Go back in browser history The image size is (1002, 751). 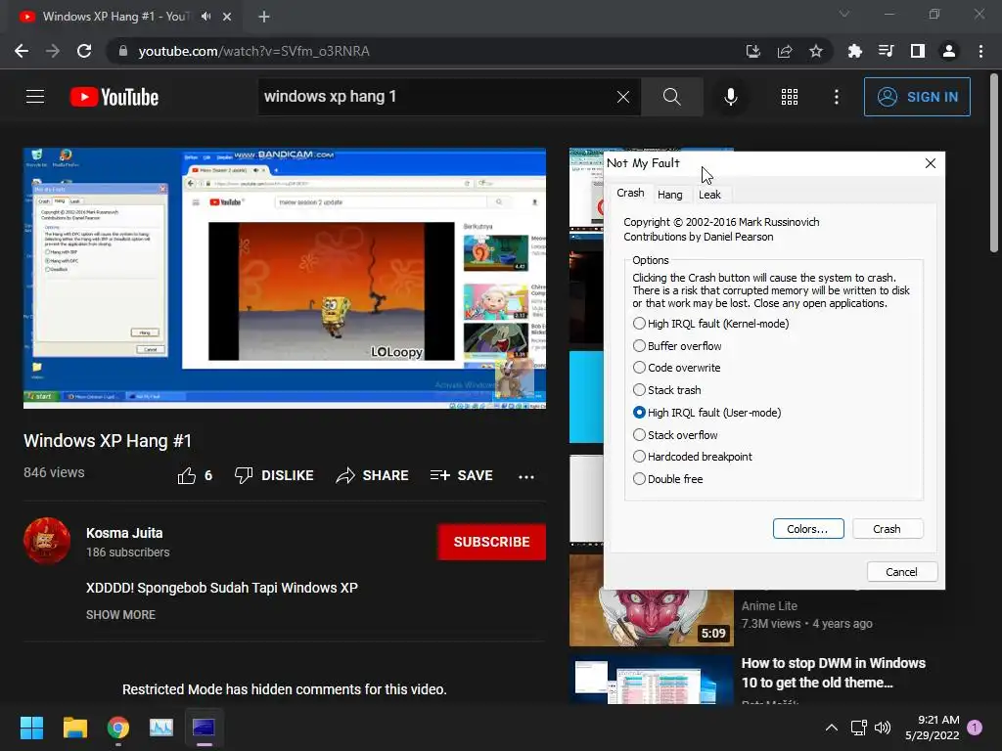point(22,51)
